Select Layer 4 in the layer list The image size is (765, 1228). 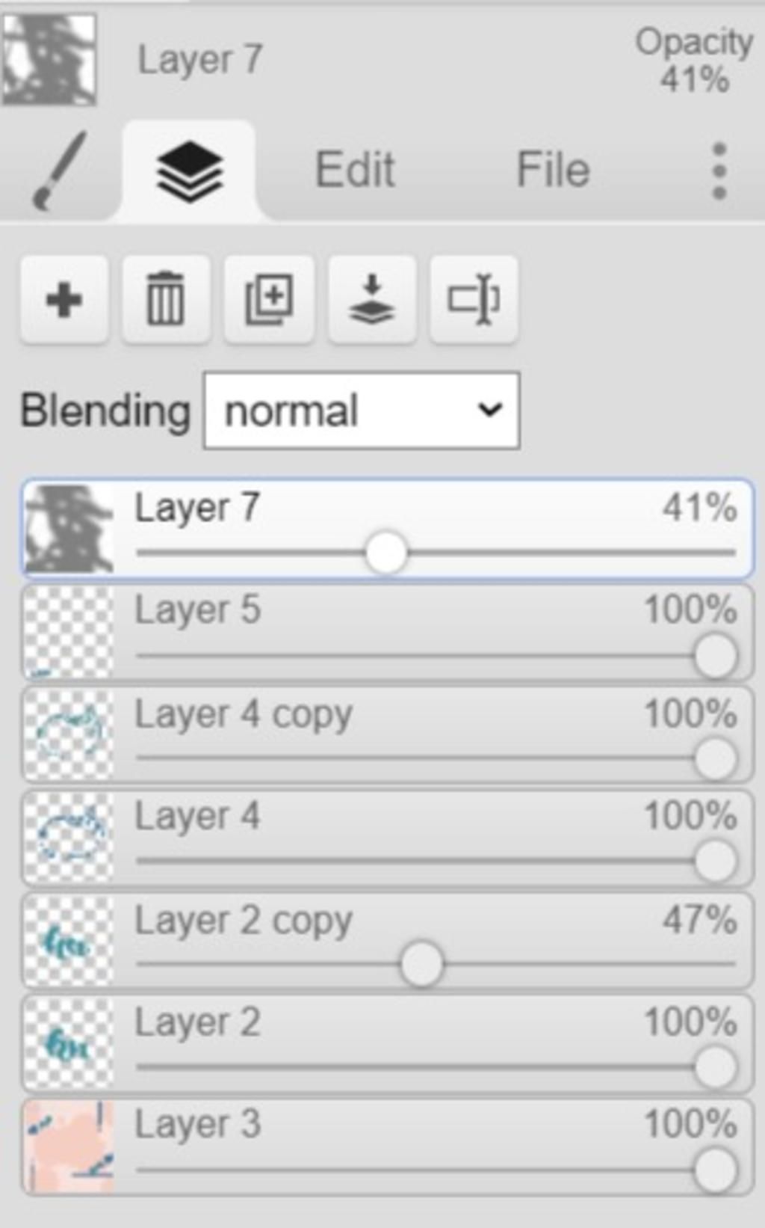387,838
